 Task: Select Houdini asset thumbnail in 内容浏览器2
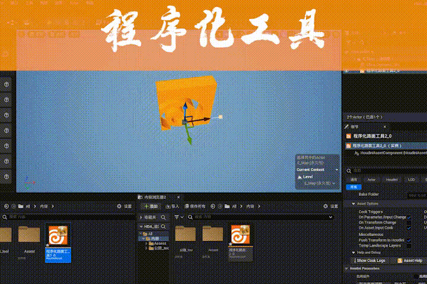coord(240,243)
